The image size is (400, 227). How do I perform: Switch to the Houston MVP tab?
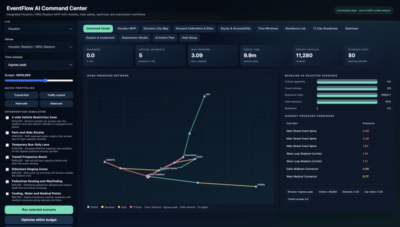click(127, 29)
